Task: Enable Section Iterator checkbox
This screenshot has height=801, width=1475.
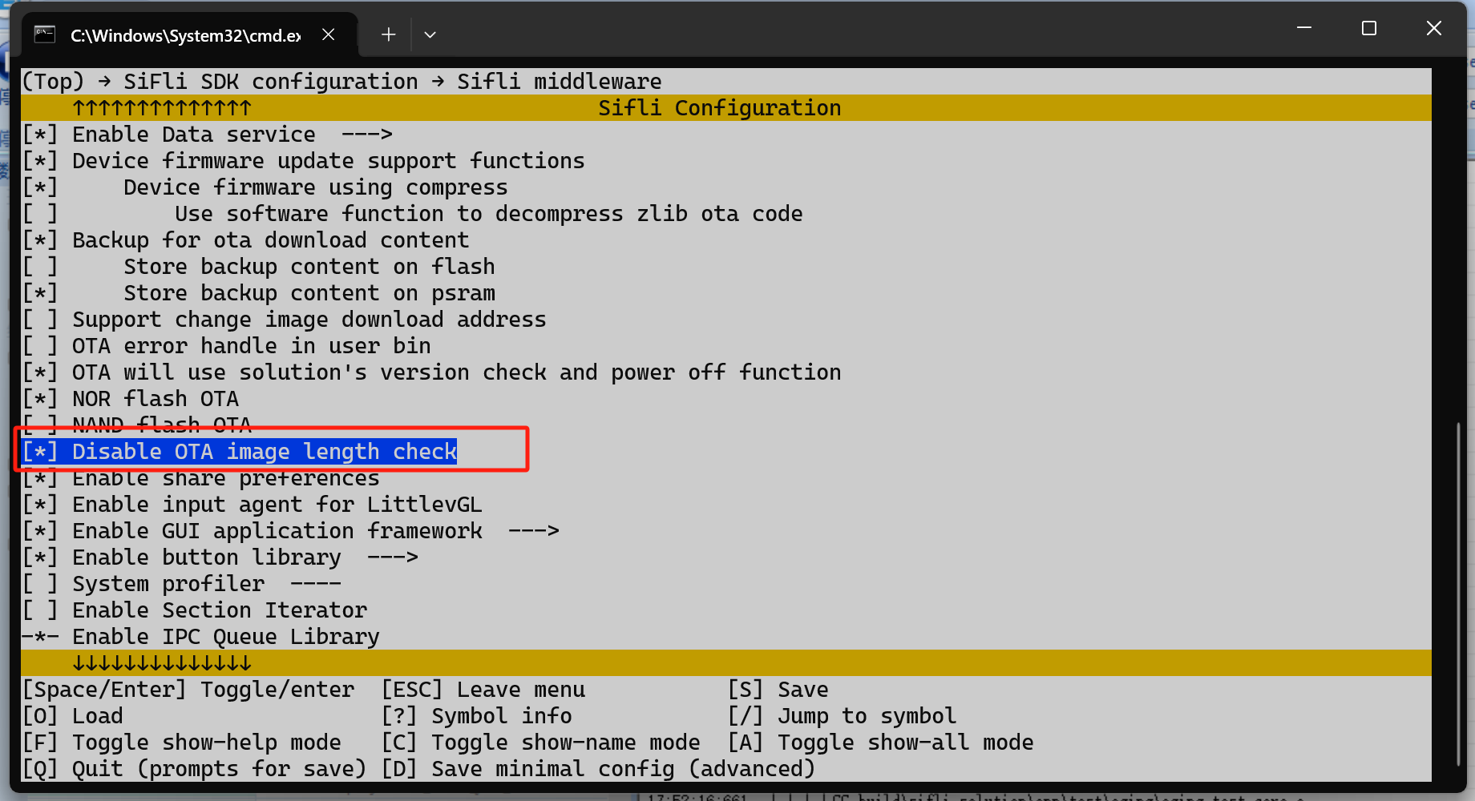Action: coord(40,610)
